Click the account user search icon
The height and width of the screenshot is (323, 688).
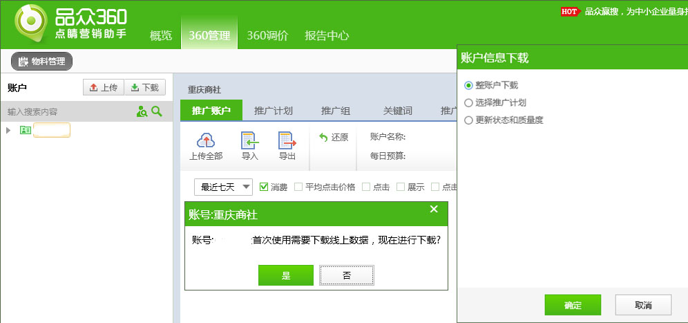click(x=142, y=111)
